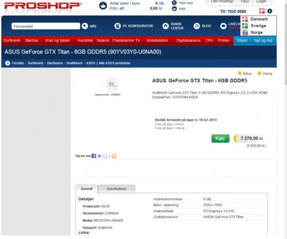Share via email envelope icon
The image size is (287, 239).
pyautogui.click(x=105, y=156)
